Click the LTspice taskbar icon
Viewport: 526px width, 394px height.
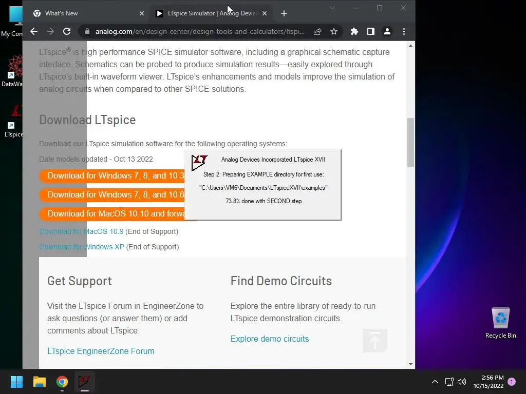point(85,382)
